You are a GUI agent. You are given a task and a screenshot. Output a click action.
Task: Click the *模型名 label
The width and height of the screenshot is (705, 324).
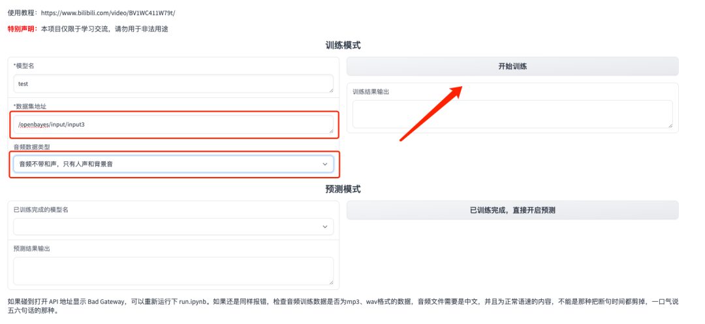(24, 66)
